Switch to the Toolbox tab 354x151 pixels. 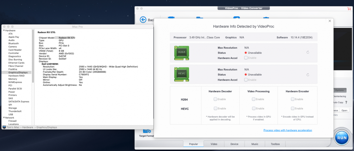pyautogui.click(x=275, y=144)
